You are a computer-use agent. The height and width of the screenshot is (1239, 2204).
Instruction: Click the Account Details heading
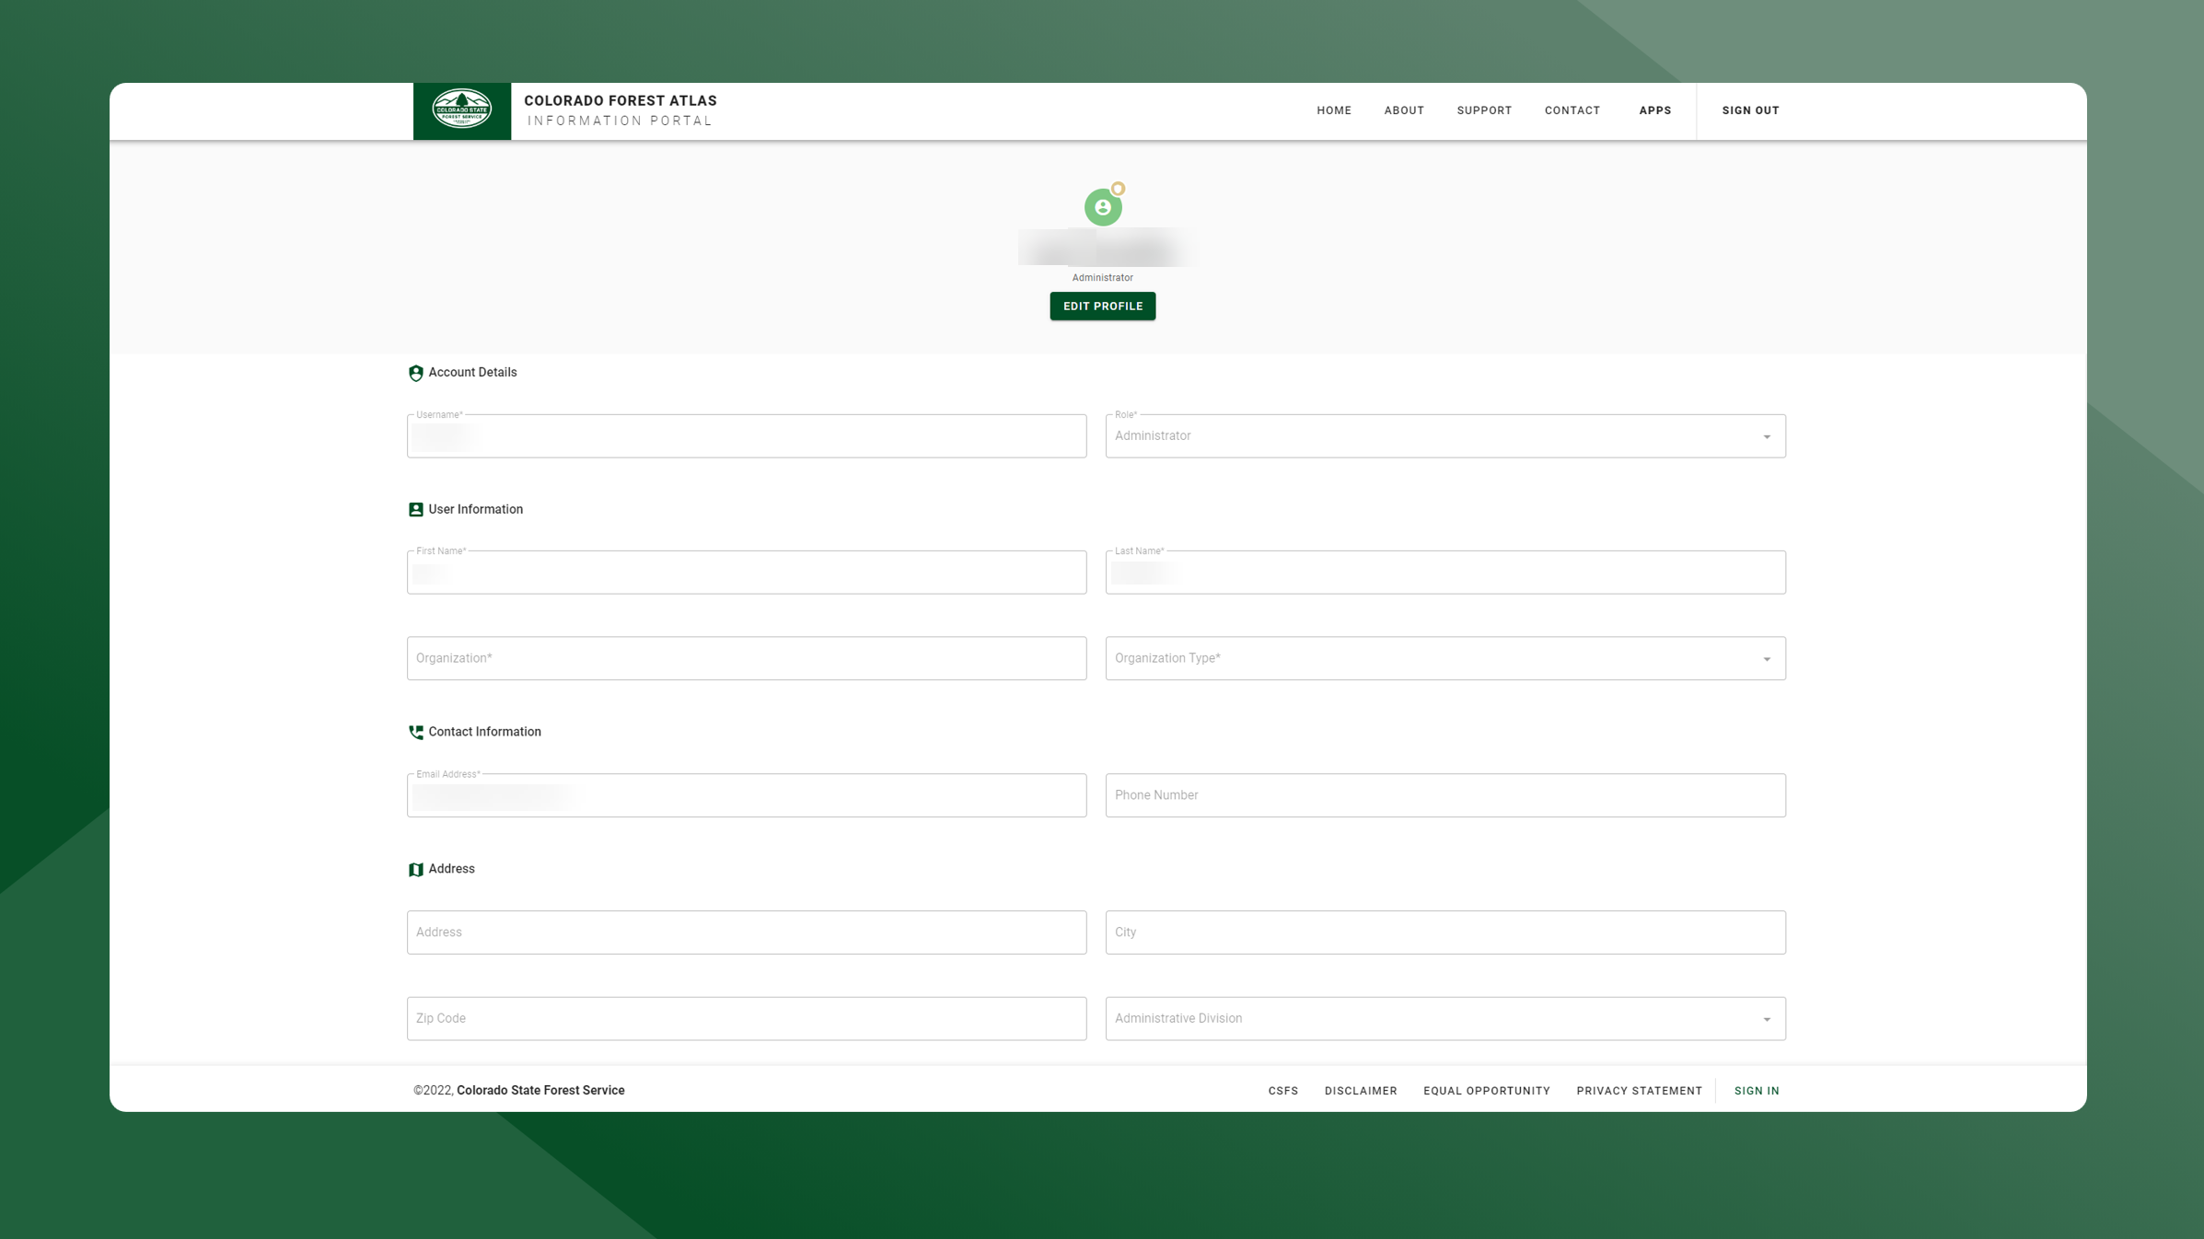tap(472, 373)
